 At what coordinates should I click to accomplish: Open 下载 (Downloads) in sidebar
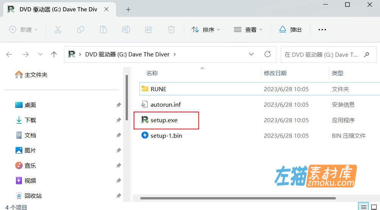click(x=25, y=120)
